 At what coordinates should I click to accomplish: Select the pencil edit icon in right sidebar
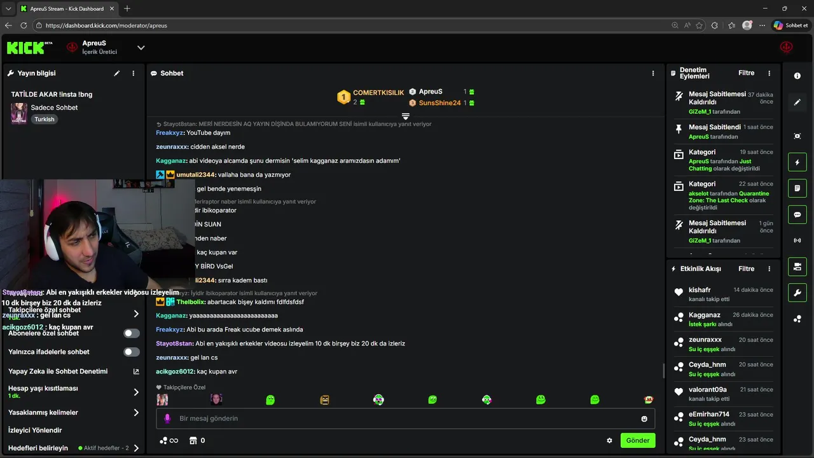coord(797,102)
